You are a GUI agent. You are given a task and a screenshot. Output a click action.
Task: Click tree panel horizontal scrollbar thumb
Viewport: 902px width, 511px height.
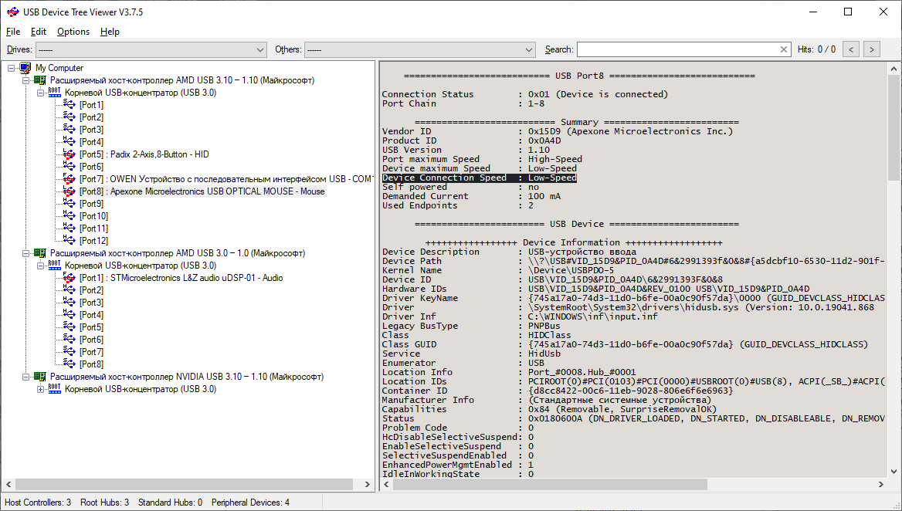tap(184, 485)
